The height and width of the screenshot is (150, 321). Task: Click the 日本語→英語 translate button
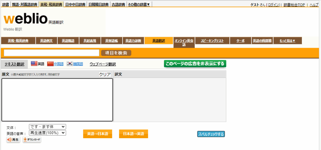click(x=134, y=134)
